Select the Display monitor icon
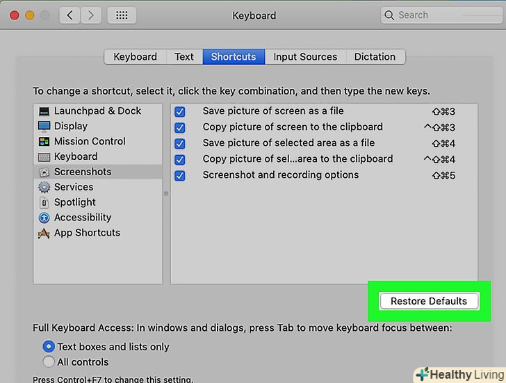The width and height of the screenshot is (506, 383). pos(44,127)
